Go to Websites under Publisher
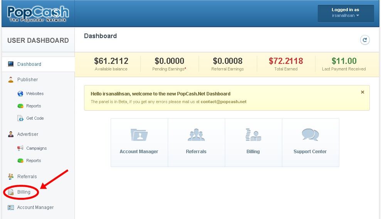 (x=35, y=94)
